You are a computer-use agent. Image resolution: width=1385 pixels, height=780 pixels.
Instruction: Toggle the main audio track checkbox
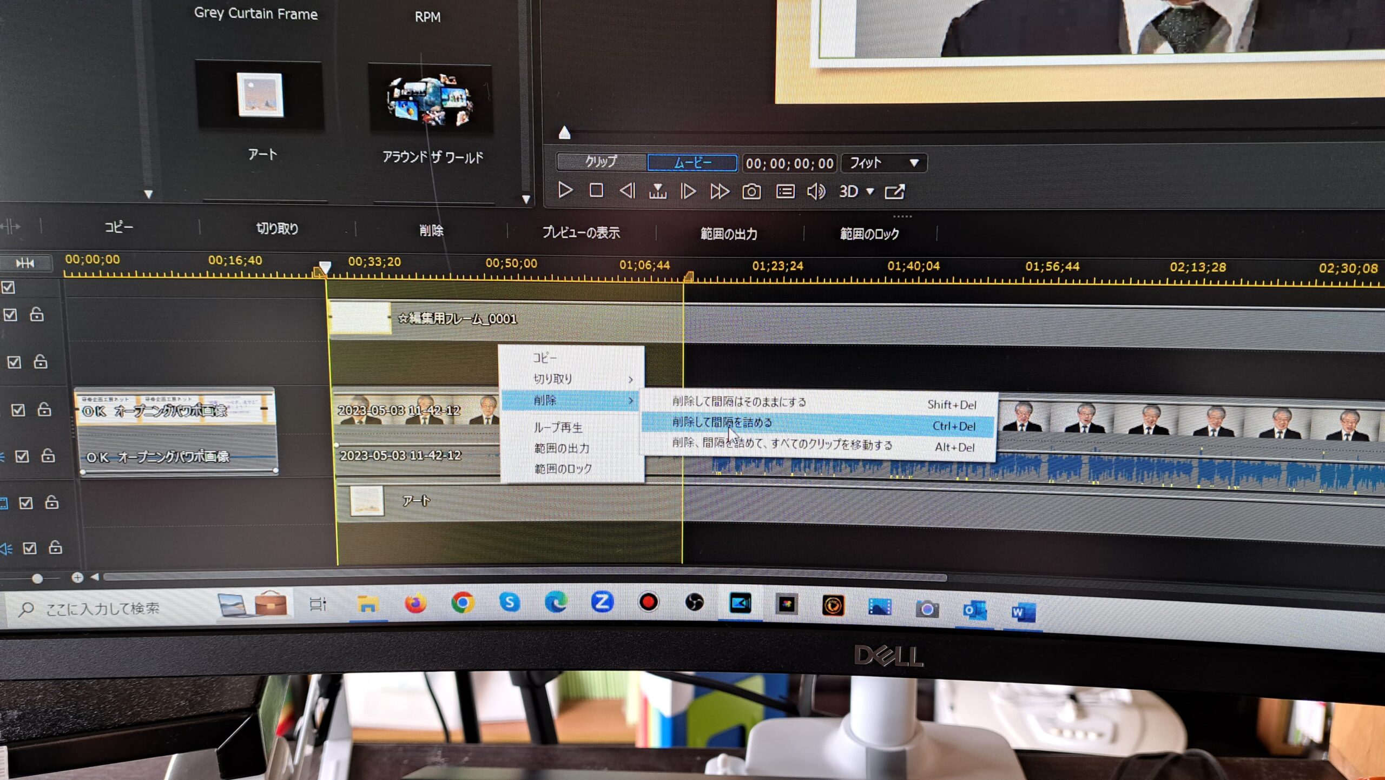coord(22,457)
